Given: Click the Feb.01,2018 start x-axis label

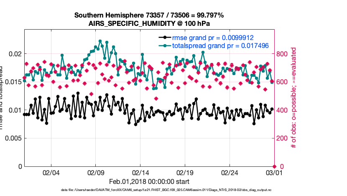Looking at the screenshot, I should [x=149, y=181].
